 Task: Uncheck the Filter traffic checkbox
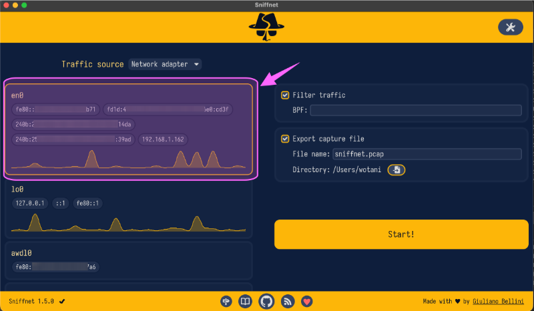[285, 95]
